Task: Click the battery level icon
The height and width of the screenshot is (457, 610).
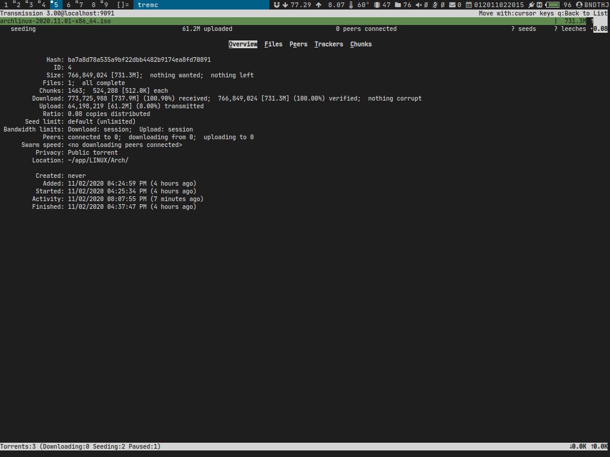Action: [x=552, y=5]
